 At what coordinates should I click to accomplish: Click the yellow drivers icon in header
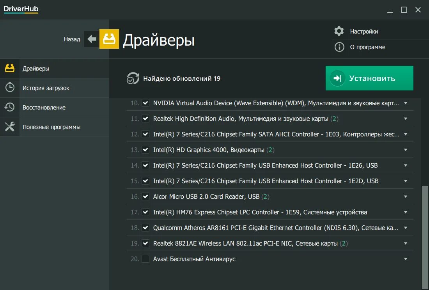(109, 39)
